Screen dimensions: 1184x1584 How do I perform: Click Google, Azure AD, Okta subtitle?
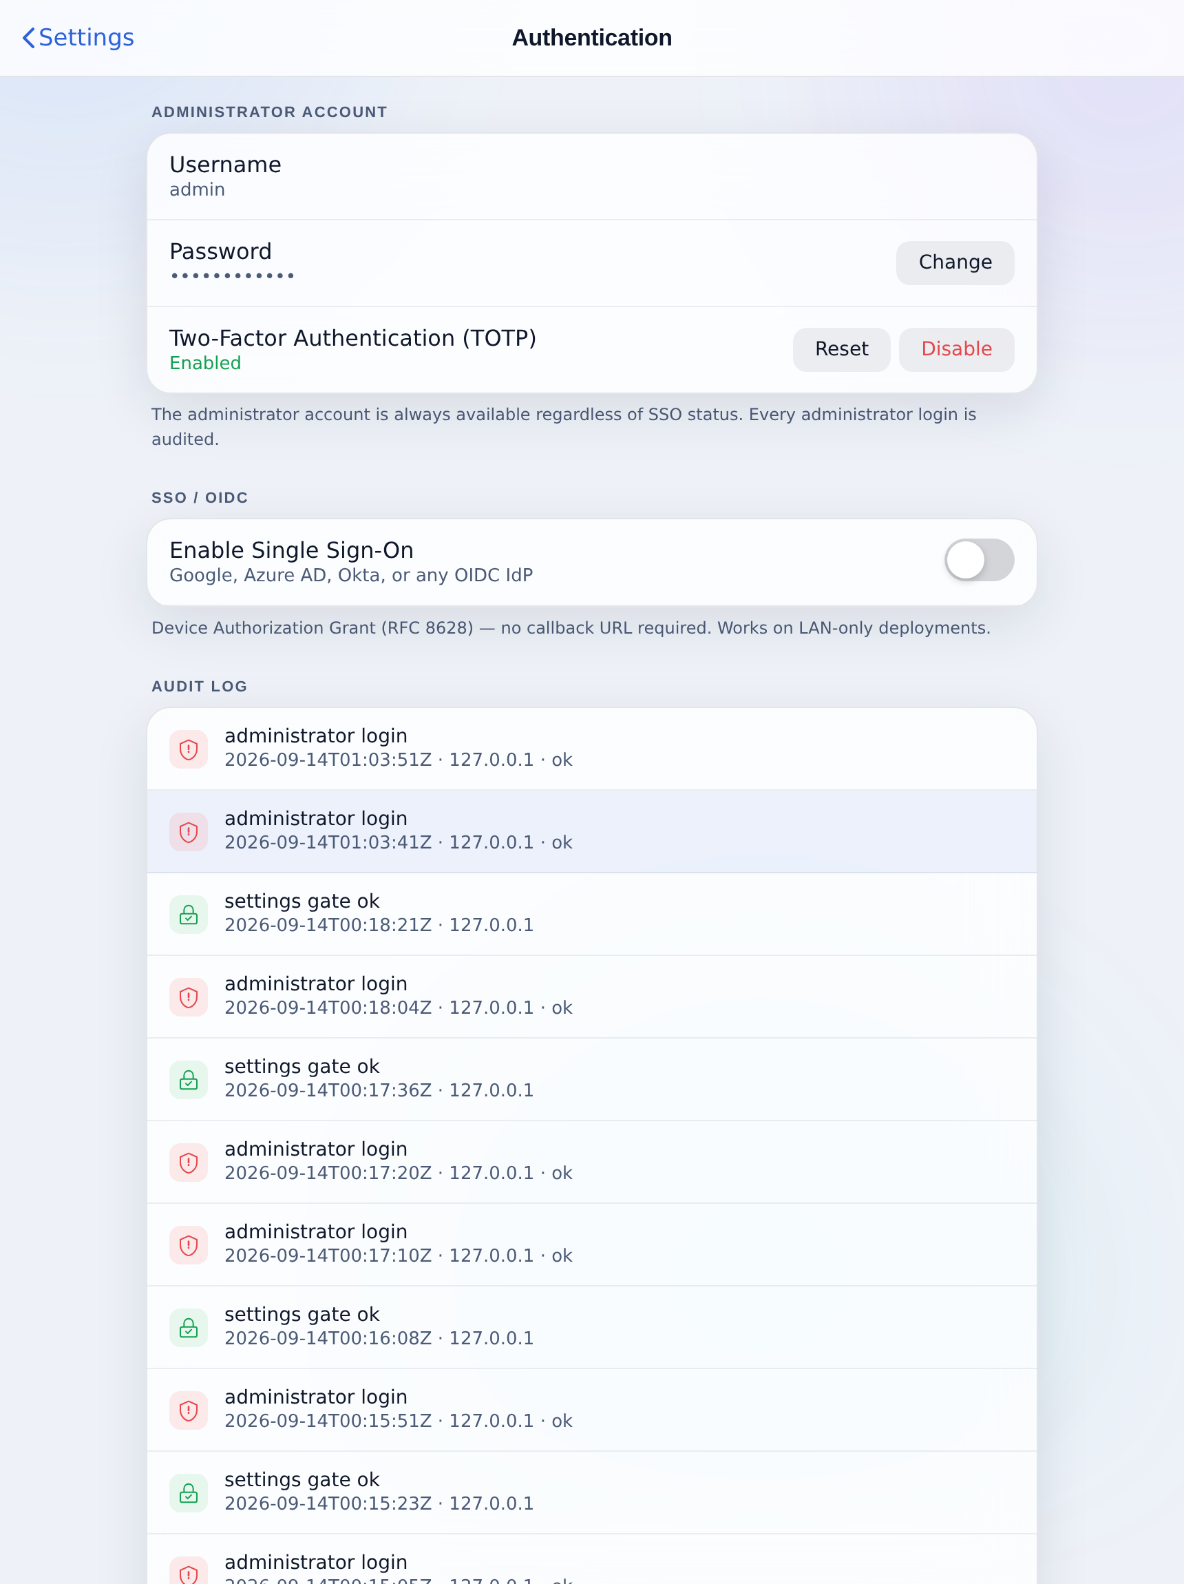pos(351,575)
